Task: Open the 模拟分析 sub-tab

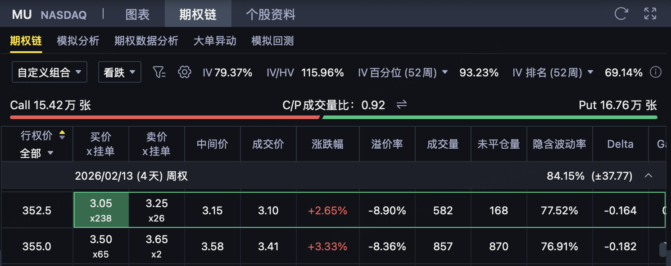Action: [78, 41]
